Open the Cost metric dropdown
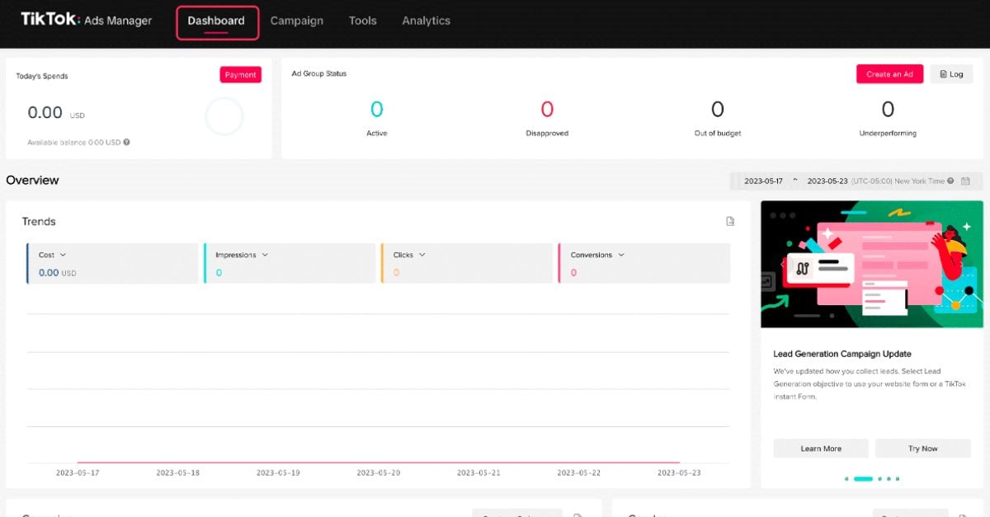The image size is (990, 517). 64,255
